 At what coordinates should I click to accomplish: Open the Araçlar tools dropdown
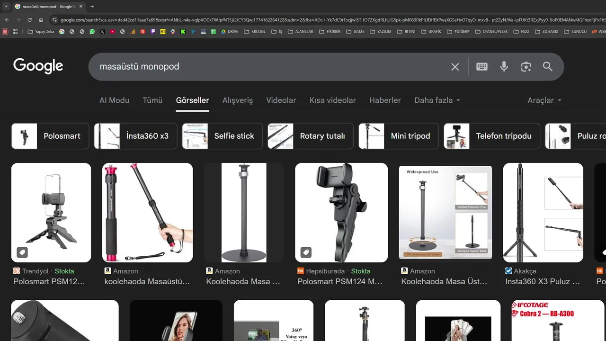[x=544, y=100]
